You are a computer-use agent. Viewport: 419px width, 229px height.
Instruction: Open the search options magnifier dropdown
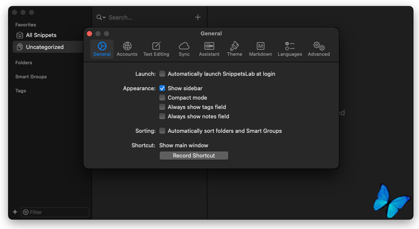[101, 17]
